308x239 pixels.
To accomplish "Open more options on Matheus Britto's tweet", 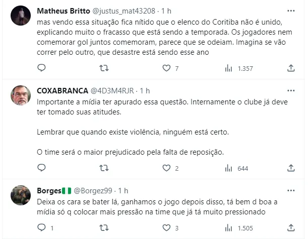I will tap(291, 10).
